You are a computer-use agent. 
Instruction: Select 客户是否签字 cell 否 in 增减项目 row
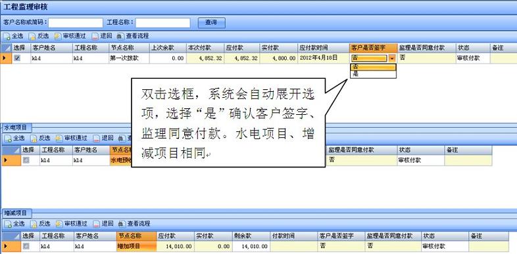341,246
